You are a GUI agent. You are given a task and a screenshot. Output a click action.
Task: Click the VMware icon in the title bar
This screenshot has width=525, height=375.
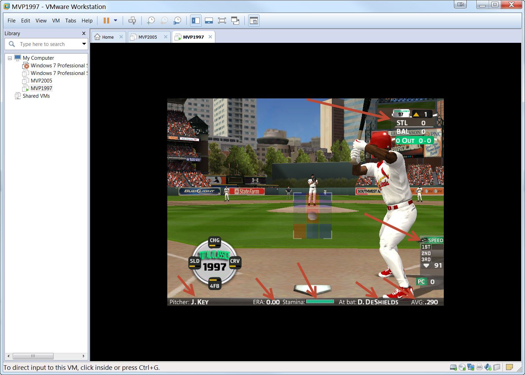(x=6, y=6)
